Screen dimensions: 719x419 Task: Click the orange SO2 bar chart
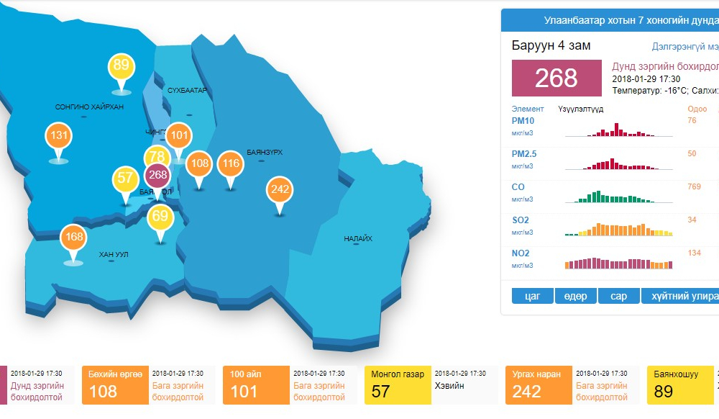click(x=618, y=229)
